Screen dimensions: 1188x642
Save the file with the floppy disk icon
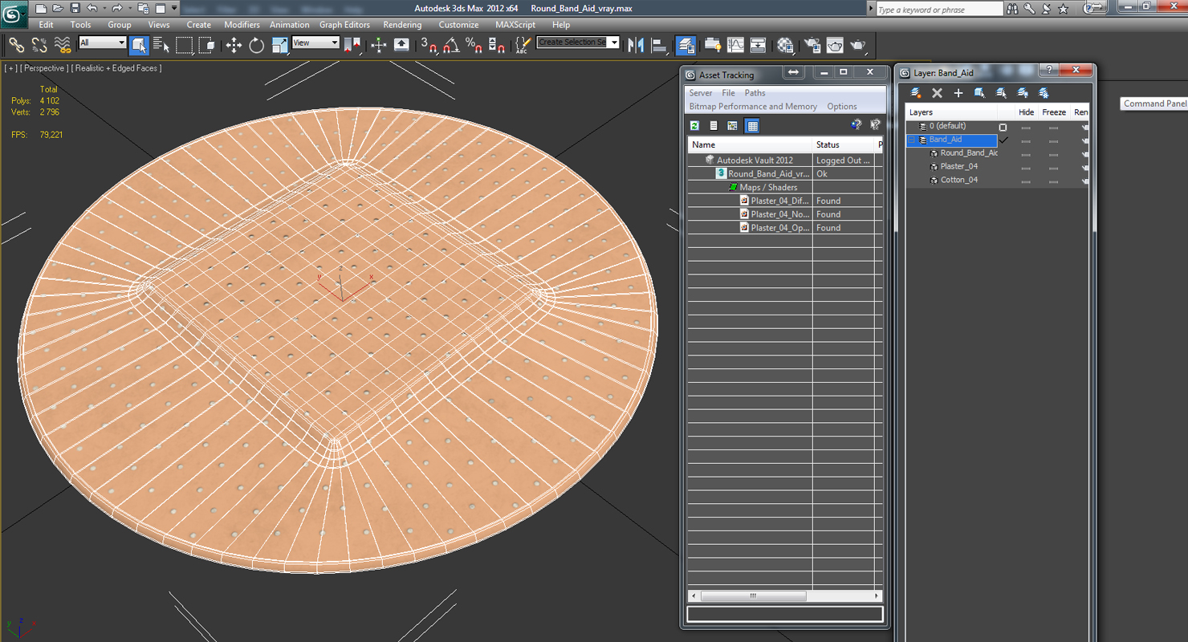(x=75, y=8)
